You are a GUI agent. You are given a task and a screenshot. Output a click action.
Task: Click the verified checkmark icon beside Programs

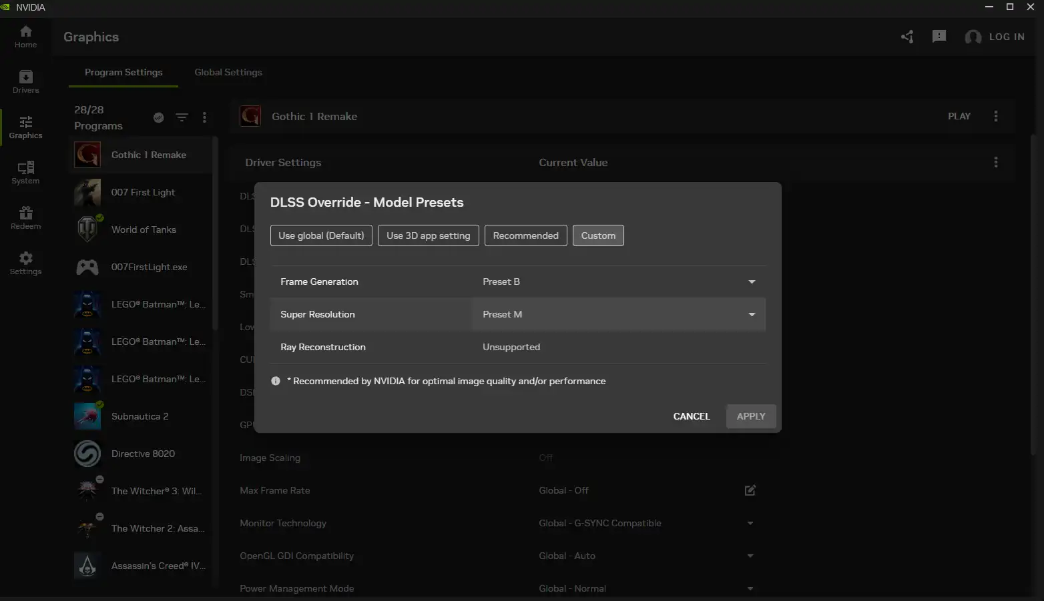159,117
